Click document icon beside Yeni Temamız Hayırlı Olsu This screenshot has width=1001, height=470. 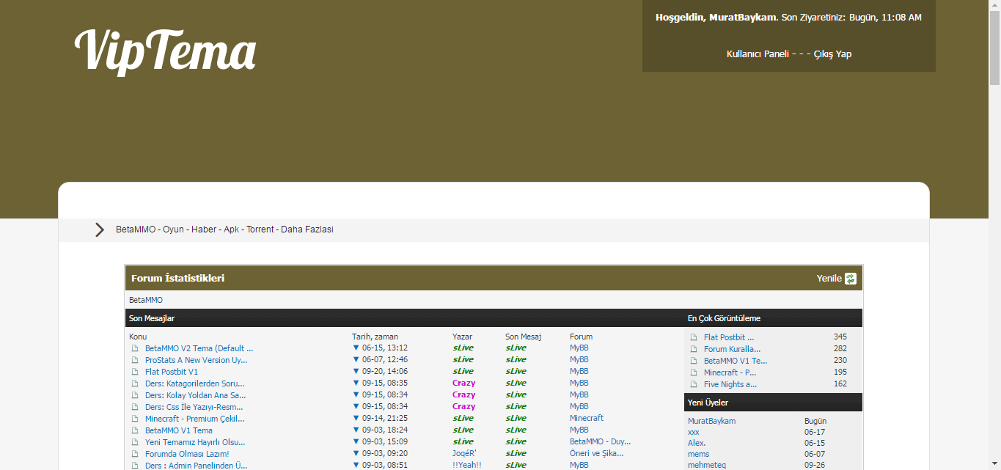pos(135,442)
